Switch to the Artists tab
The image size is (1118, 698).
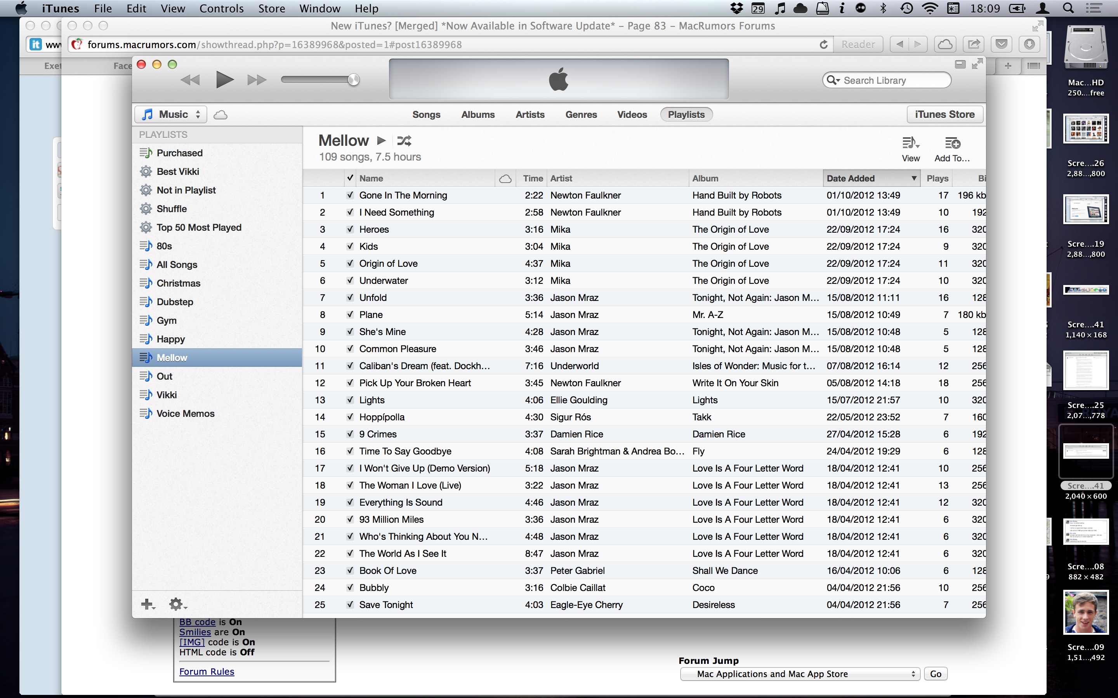tap(530, 114)
